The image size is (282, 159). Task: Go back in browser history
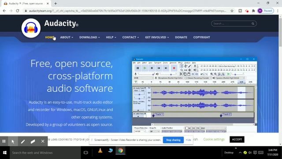pyautogui.click(x=4, y=11)
